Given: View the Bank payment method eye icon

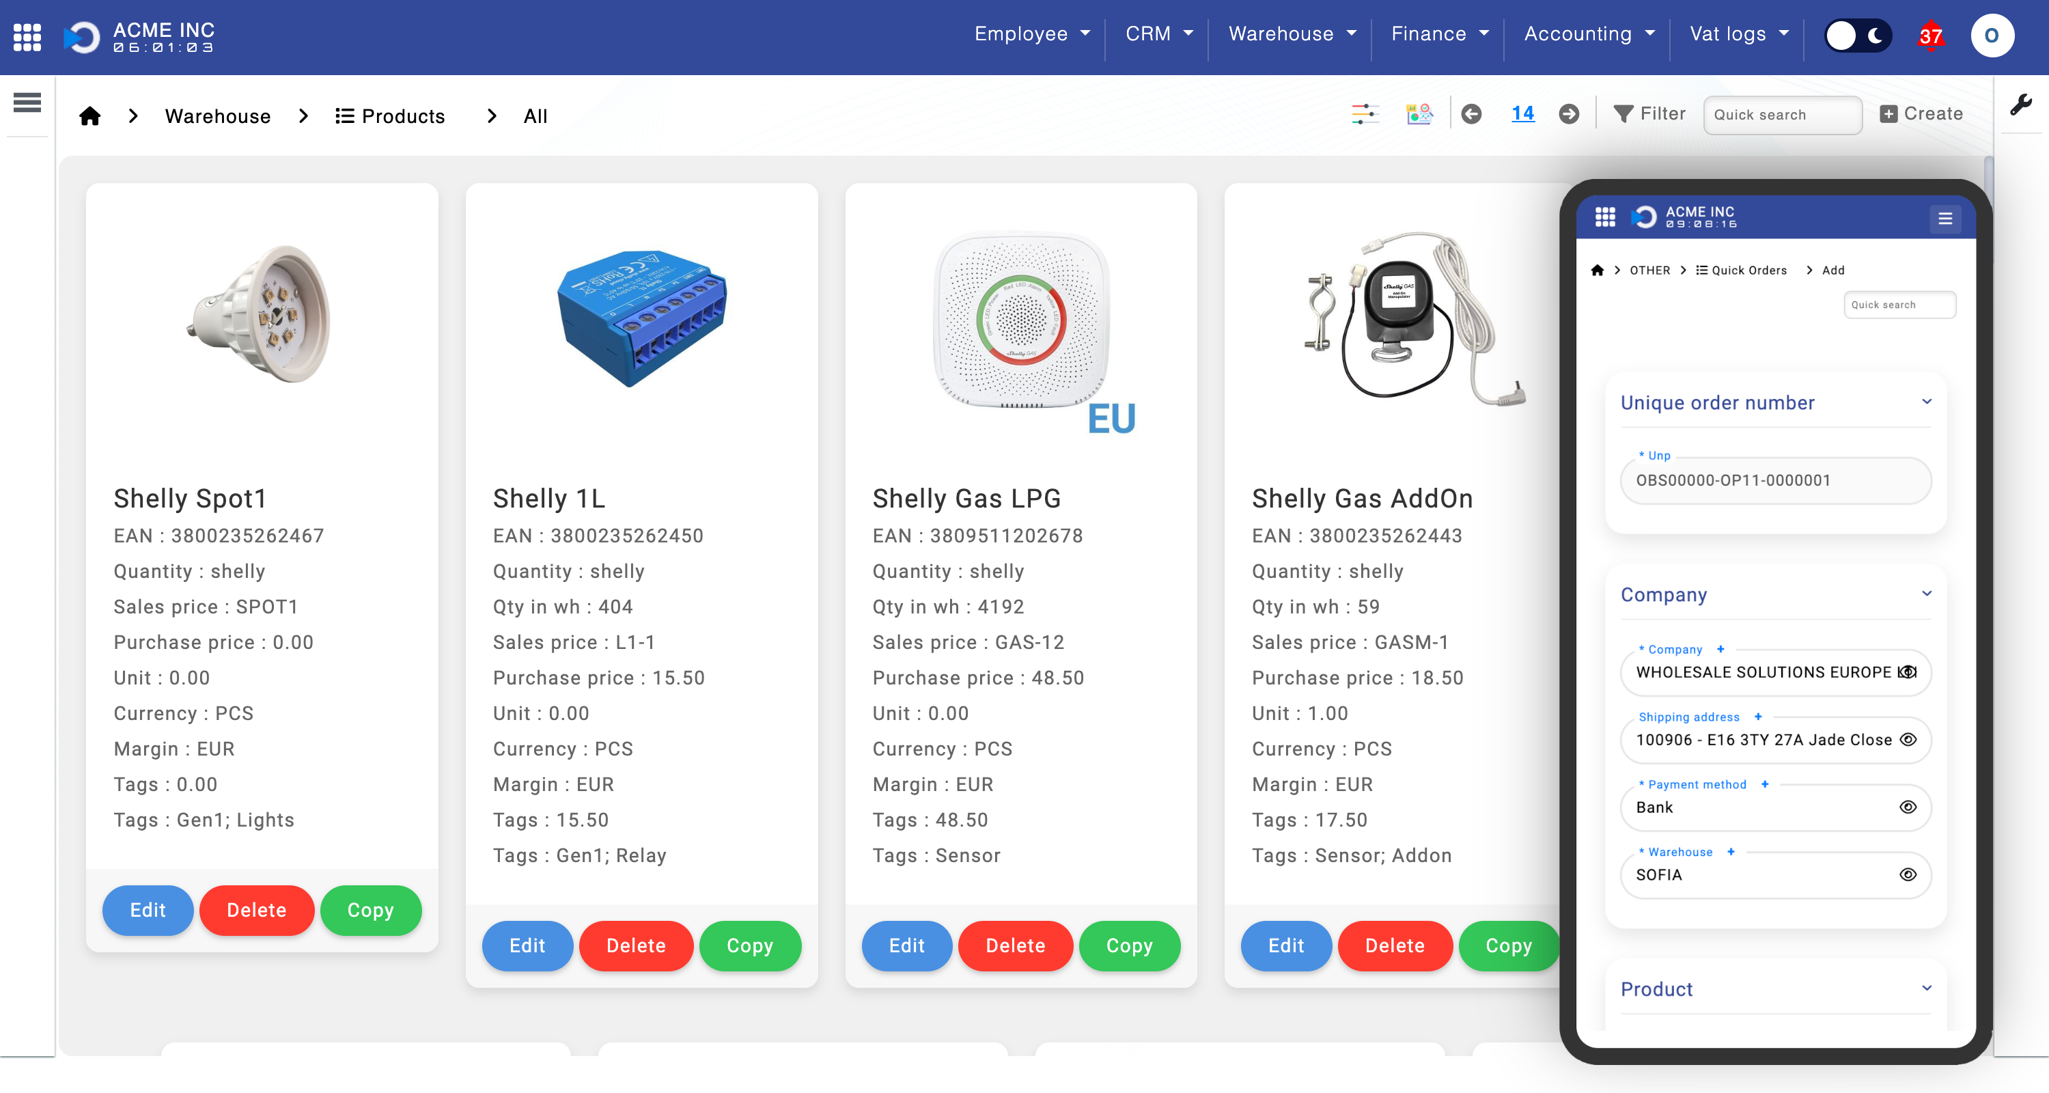Looking at the screenshot, I should click(1908, 807).
